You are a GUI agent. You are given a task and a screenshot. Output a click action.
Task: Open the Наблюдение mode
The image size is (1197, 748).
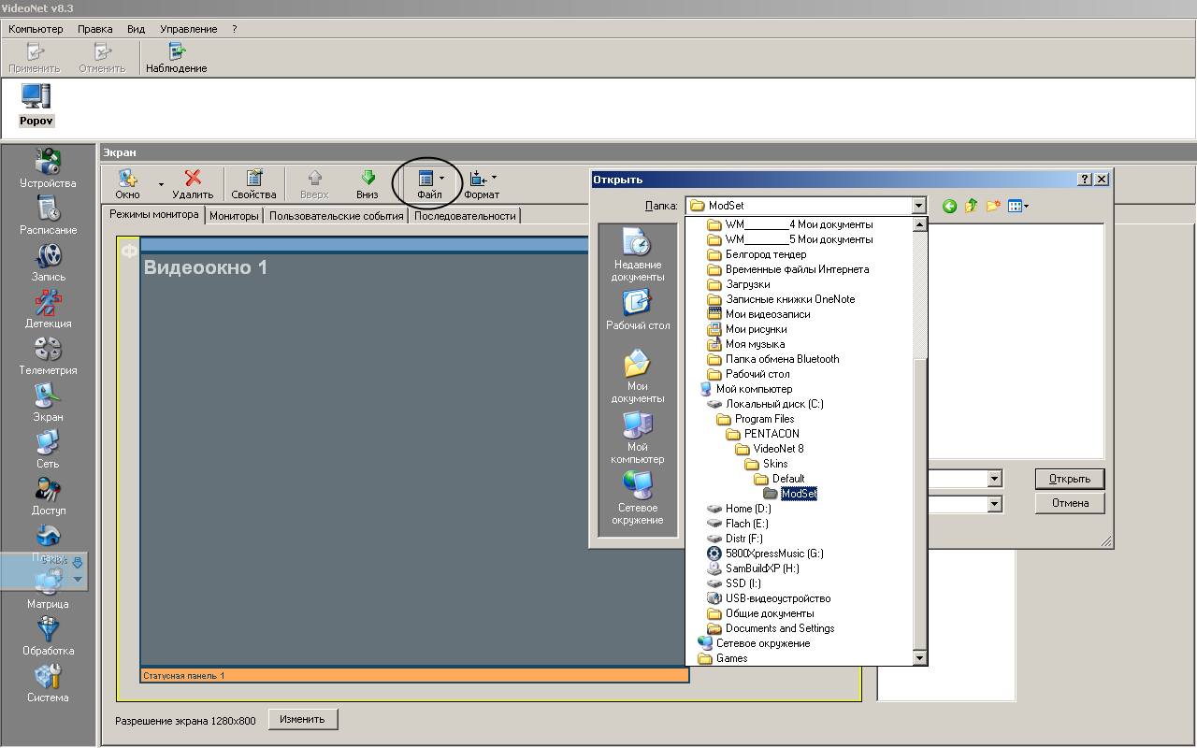pyautogui.click(x=176, y=58)
